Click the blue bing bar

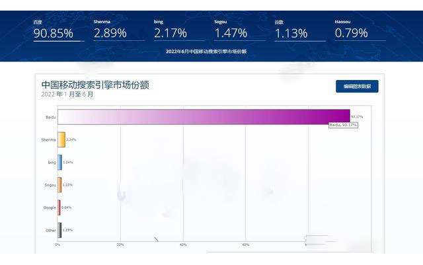60,162
